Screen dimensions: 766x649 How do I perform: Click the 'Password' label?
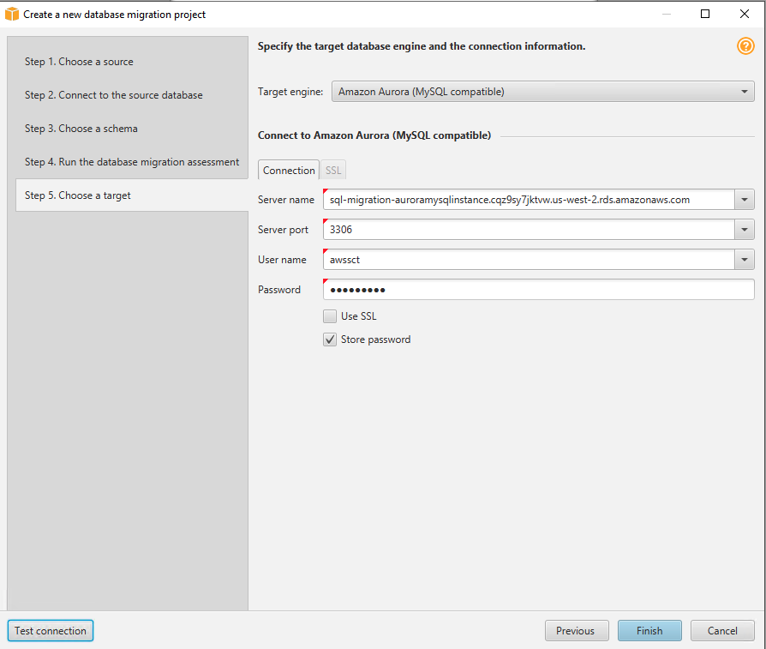tap(279, 290)
